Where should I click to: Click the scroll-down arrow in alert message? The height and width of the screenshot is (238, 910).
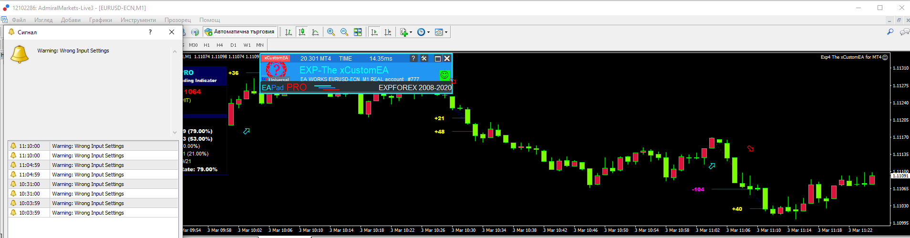coord(175,133)
